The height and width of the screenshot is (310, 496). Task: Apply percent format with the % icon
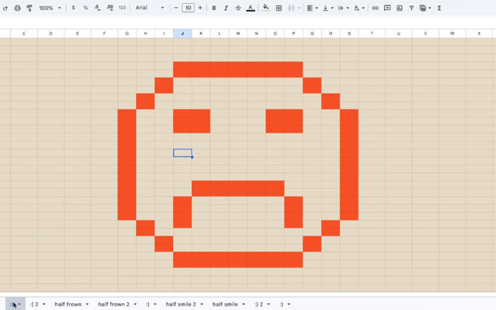(x=86, y=8)
